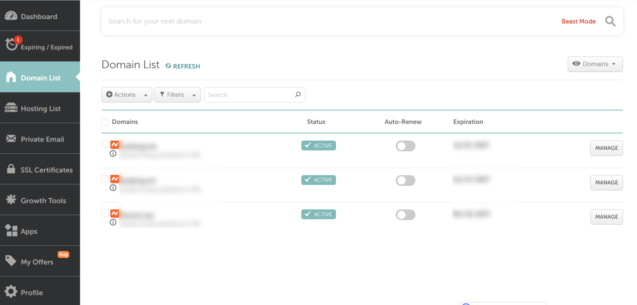Click the SSL Certificates padlock icon
This screenshot has height=305, width=637.
(x=11, y=169)
